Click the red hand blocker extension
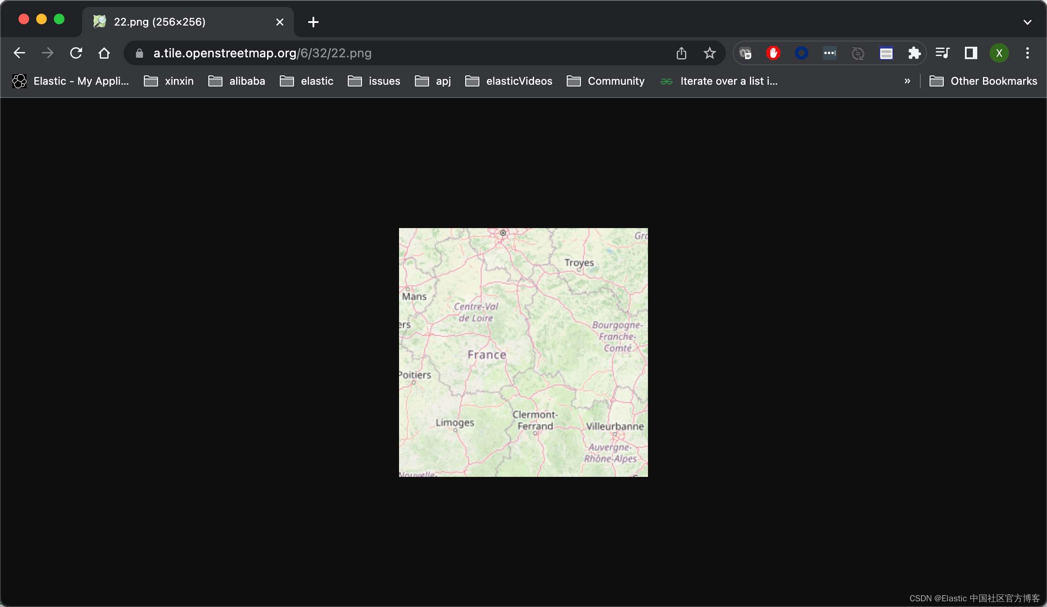 [x=773, y=53]
